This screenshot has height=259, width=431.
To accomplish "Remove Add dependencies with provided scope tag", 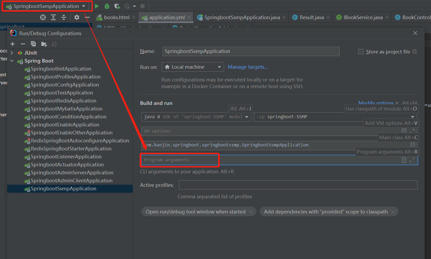I will pyautogui.click(x=393, y=212).
